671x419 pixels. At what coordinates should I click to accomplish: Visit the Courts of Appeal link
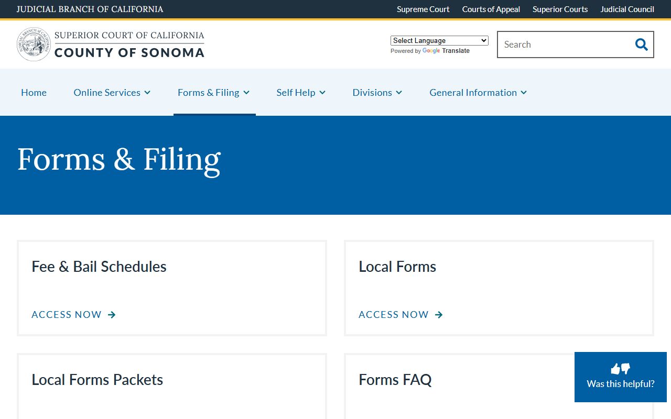coord(491,9)
